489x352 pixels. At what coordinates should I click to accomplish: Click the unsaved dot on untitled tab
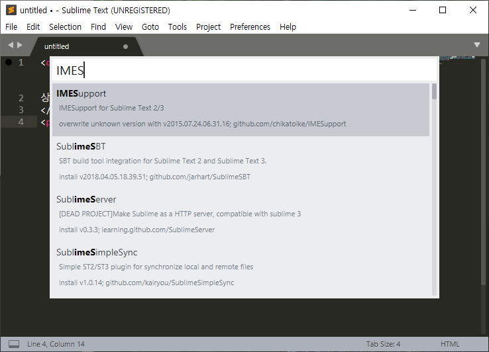tap(125, 47)
